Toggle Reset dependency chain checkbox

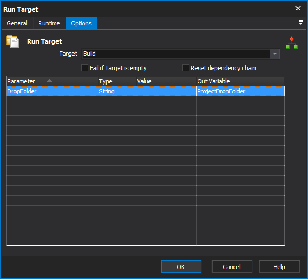185,68
